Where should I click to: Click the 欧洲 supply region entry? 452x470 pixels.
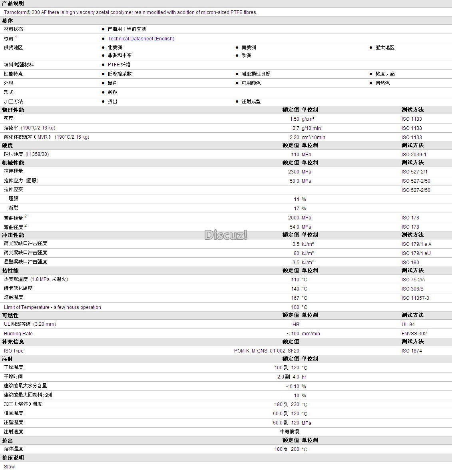[246, 56]
